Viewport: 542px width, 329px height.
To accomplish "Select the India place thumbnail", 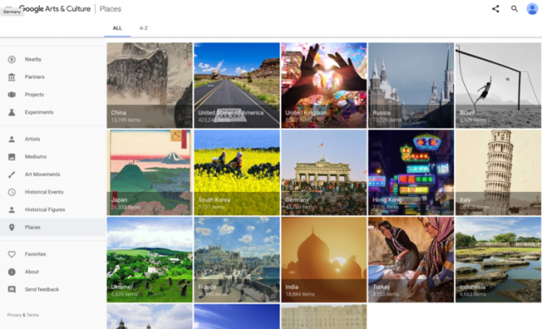I will (x=324, y=260).
